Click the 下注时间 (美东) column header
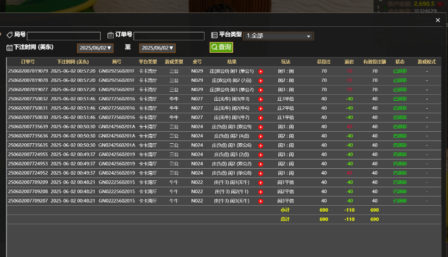Screen dimensions: 448x257 click(73, 61)
